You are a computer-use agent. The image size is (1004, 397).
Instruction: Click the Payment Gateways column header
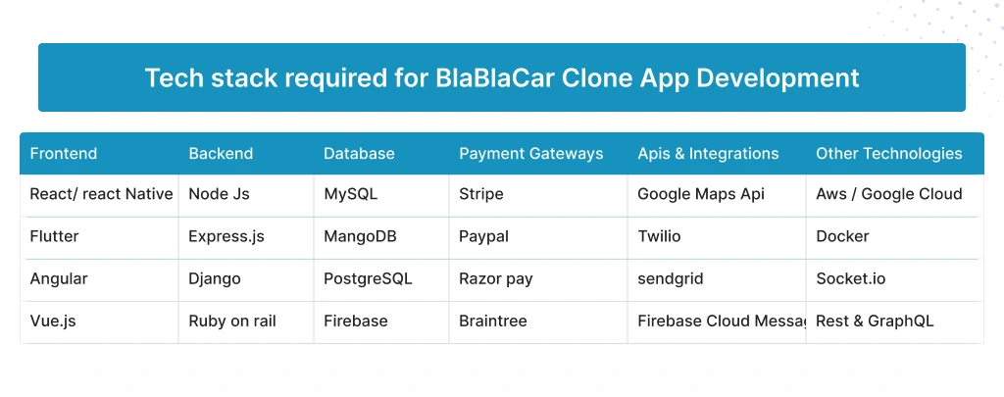click(x=530, y=154)
